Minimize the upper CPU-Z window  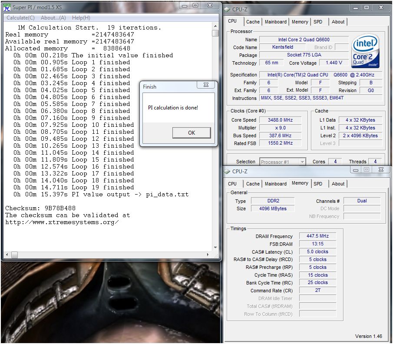click(355, 7)
